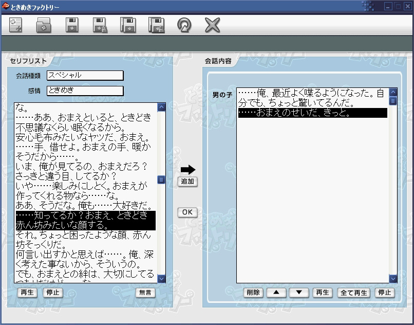Screen dimensions: 414x325
Task: Select line '何言い出すかと思えば……。俺、深く考えた事ないから、そういうの。'
Action: click(x=86, y=260)
